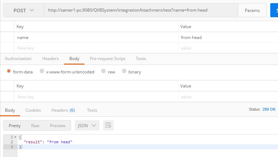Click the 'value' field in form-data

pos(228,97)
